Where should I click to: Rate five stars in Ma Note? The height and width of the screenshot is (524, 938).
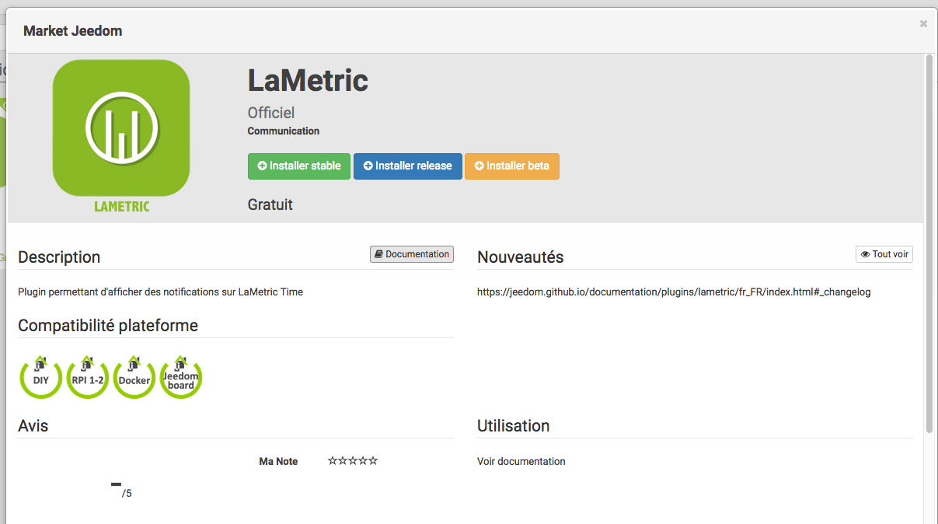pos(373,461)
